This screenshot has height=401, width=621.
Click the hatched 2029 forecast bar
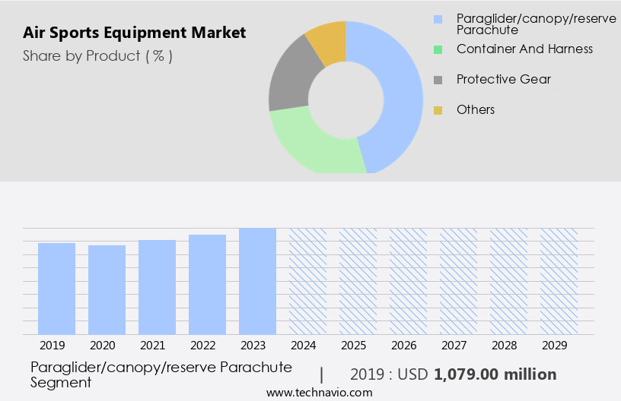point(559,281)
